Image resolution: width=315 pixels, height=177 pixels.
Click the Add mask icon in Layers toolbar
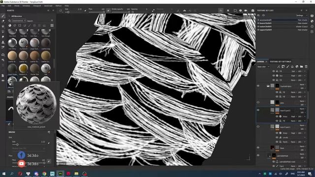pos(283,67)
